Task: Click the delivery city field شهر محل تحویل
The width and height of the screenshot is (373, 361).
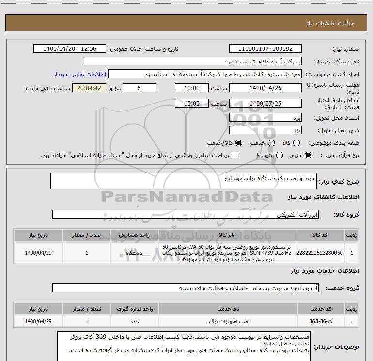Action: click(x=265, y=130)
